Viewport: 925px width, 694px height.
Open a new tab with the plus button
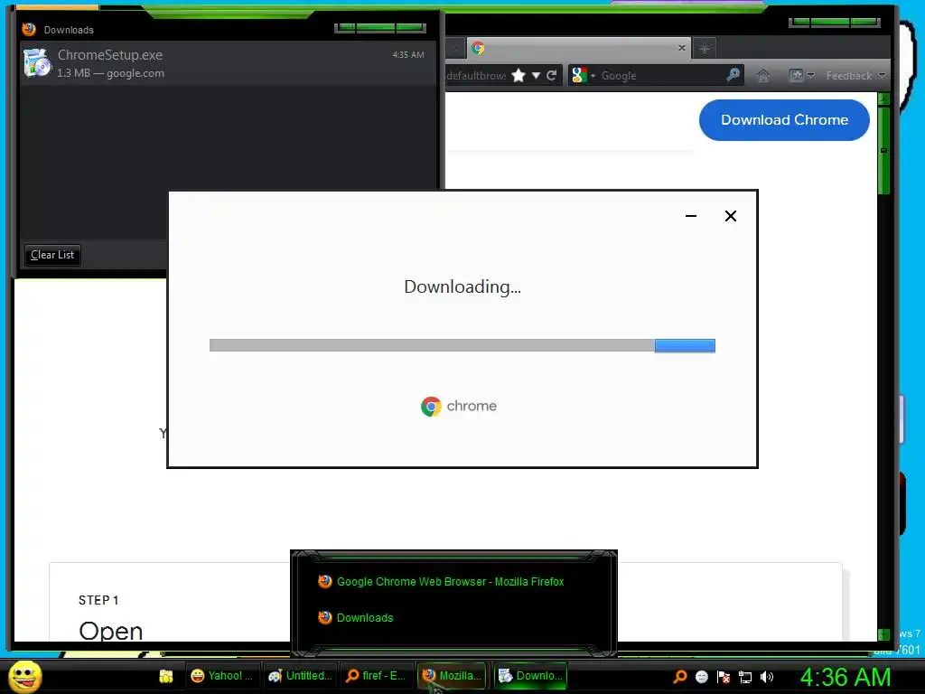click(705, 49)
